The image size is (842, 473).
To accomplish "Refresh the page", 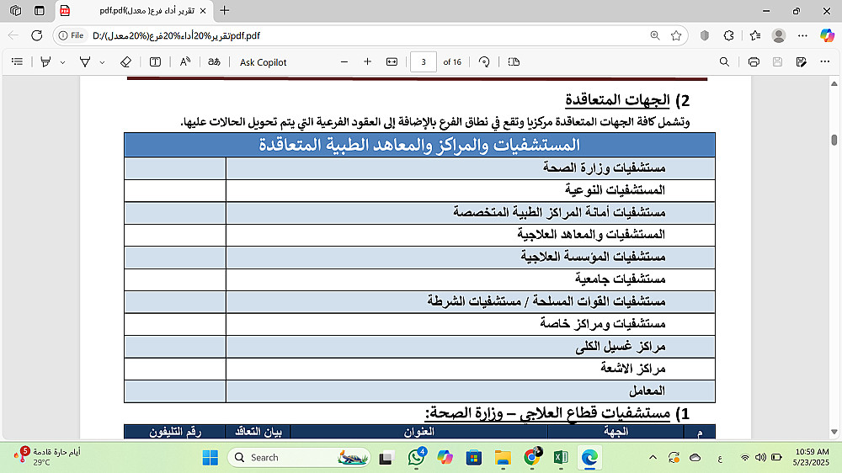I will [x=36, y=35].
